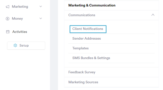Image resolution: width=163 pixels, height=90 pixels.
Task: Click the Communications section header
Action: 112,15
